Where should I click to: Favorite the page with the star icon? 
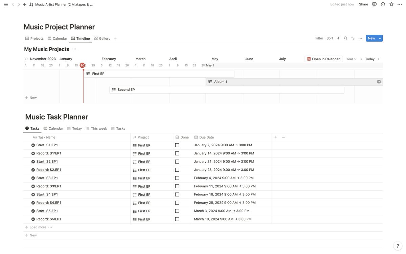click(x=391, y=4)
